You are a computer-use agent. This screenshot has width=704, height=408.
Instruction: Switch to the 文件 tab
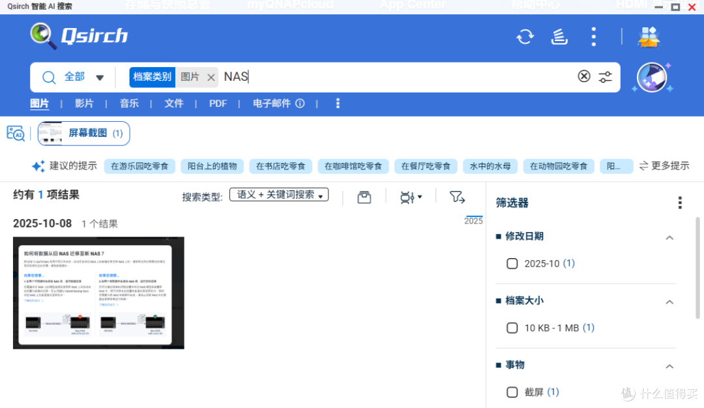pyautogui.click(x=174, y=104)
